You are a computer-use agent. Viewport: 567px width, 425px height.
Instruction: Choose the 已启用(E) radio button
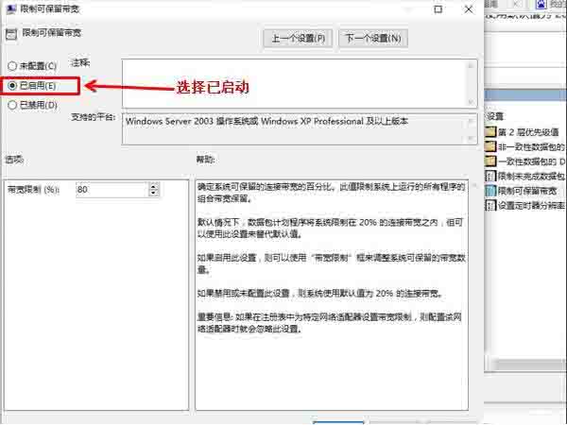pyautogui.click(x=12, y=85)
